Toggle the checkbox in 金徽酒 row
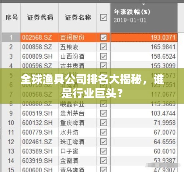 coord(103,161)
